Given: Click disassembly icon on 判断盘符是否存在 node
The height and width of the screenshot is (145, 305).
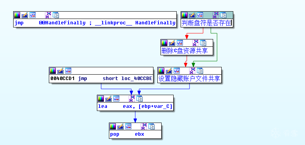Looking at the screenshot, I should point(200,15).
